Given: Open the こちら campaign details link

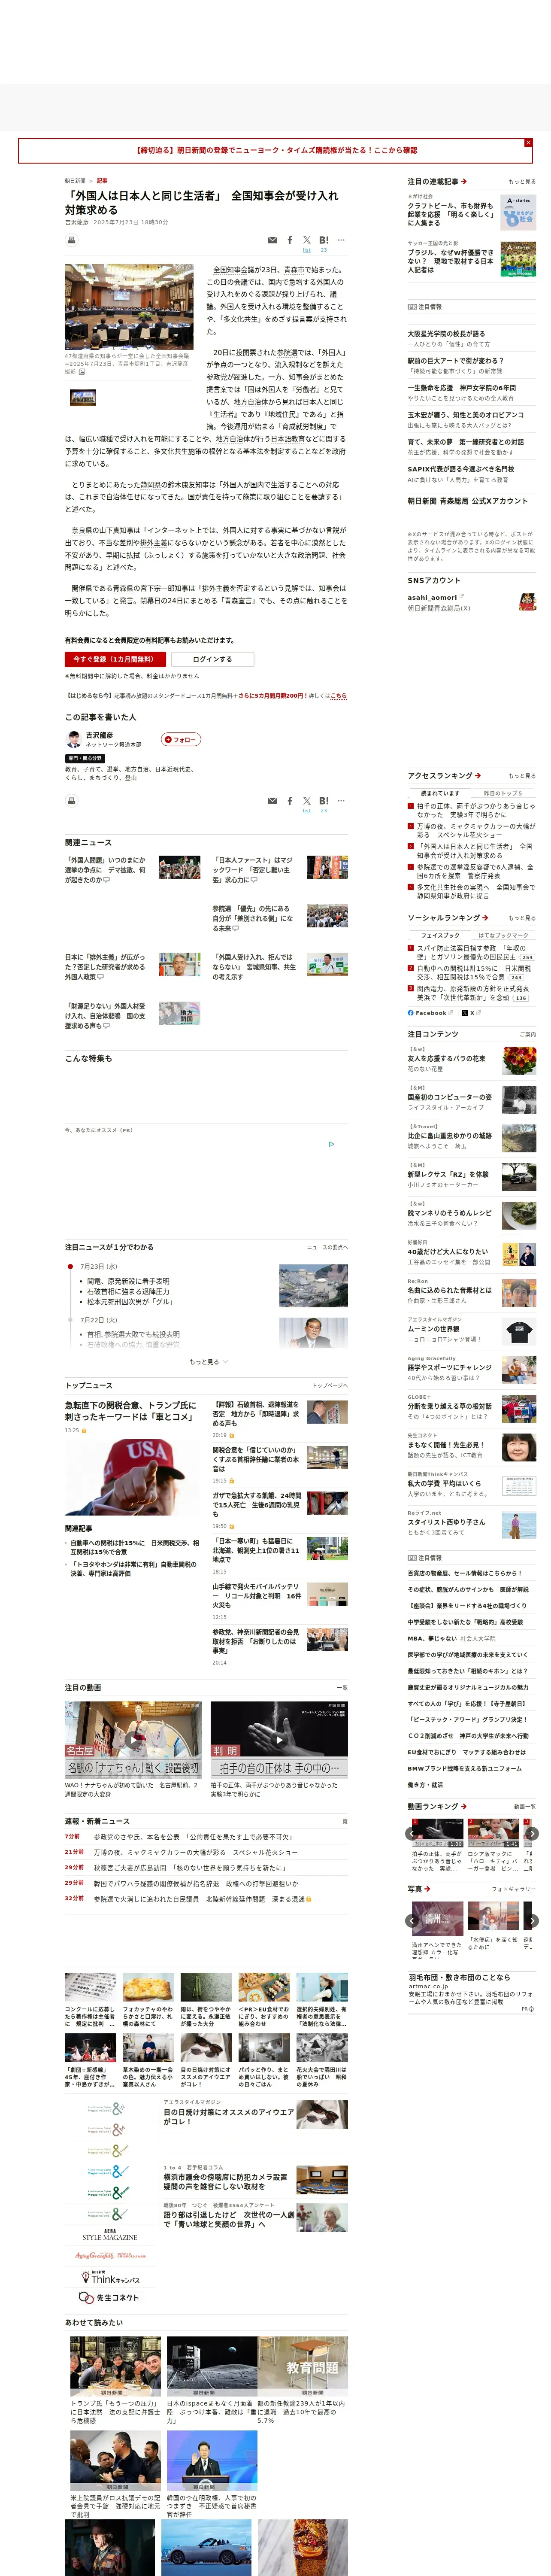Looking at the screenshot, I should point(338,696).
